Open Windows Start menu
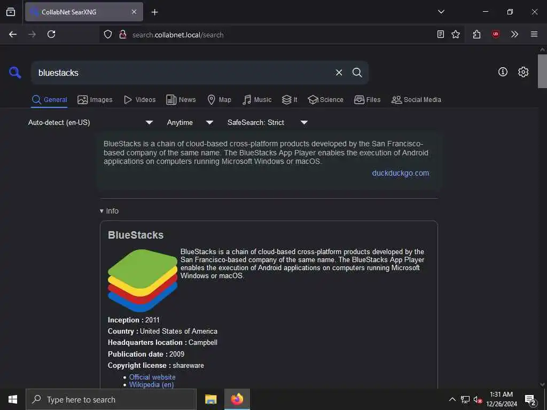 tap(13, 399)
